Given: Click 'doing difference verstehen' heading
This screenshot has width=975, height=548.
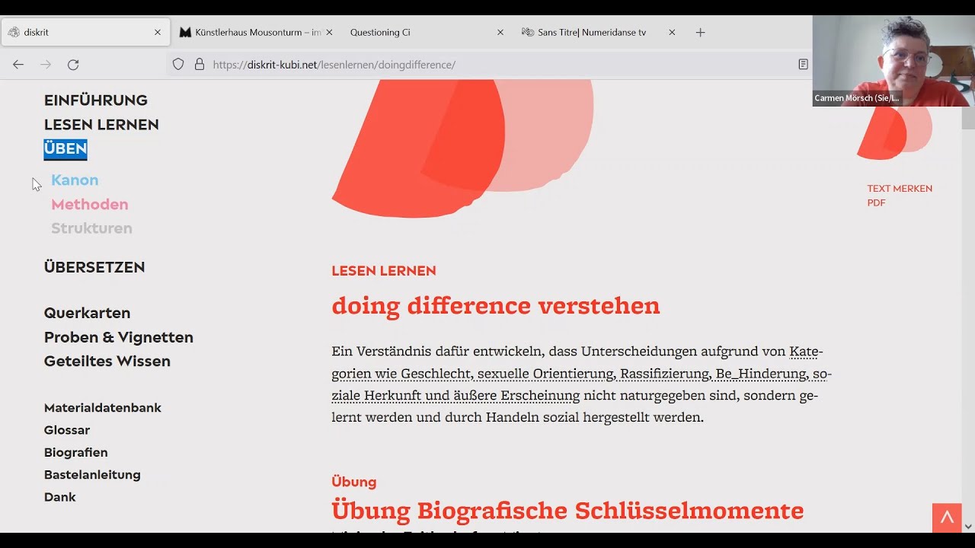Looking at the screenshot, I should [496, 306].
